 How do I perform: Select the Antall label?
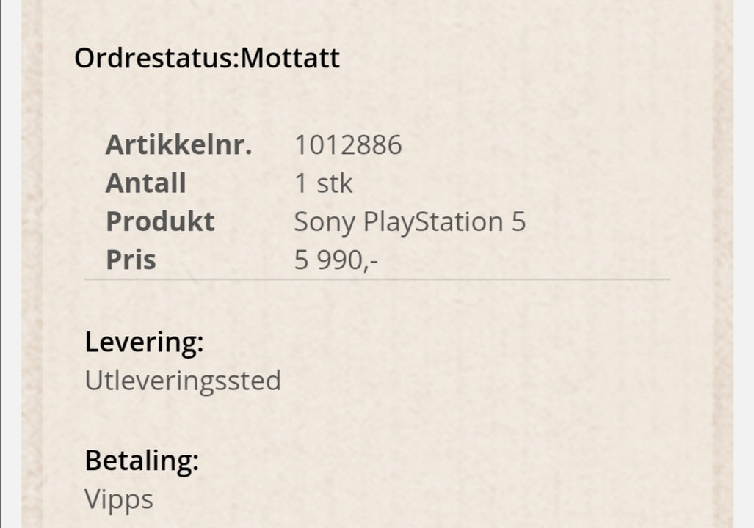click(145, 183)
